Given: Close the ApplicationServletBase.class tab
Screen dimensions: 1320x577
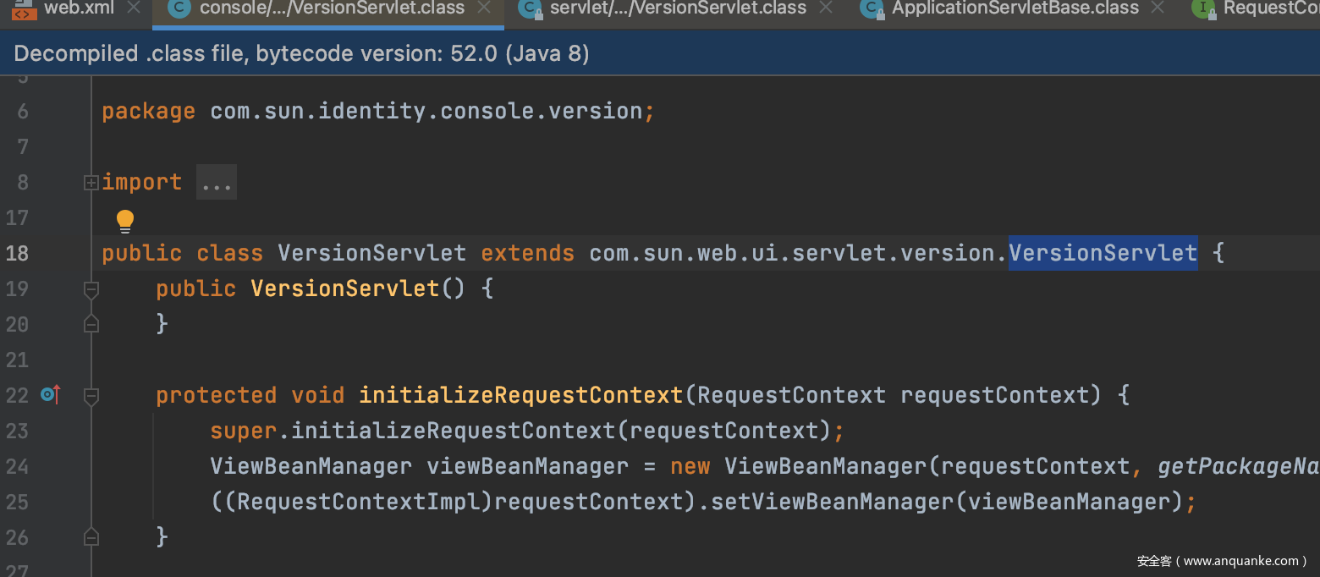Looking at the screenshot, I should pos(1158,8).
